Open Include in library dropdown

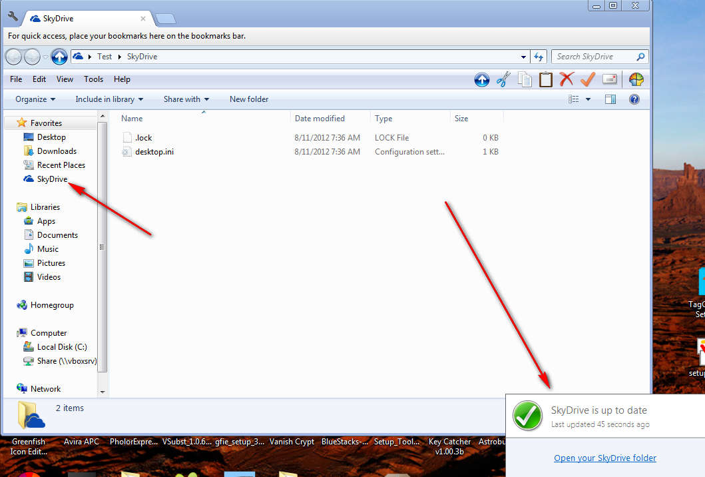tap(109, 99)
